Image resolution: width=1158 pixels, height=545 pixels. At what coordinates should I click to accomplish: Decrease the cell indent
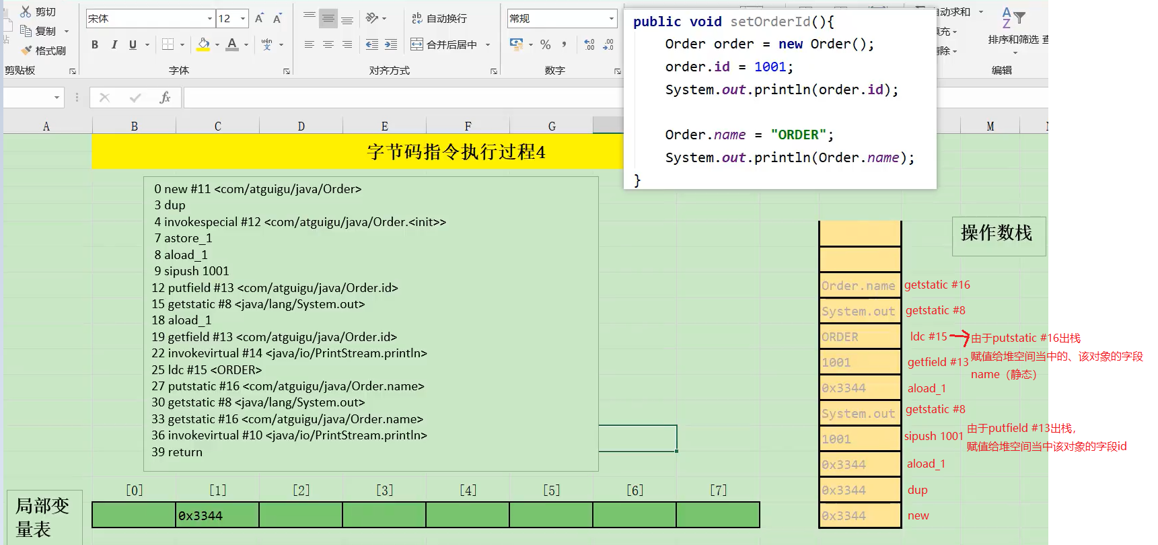point(371,44)
